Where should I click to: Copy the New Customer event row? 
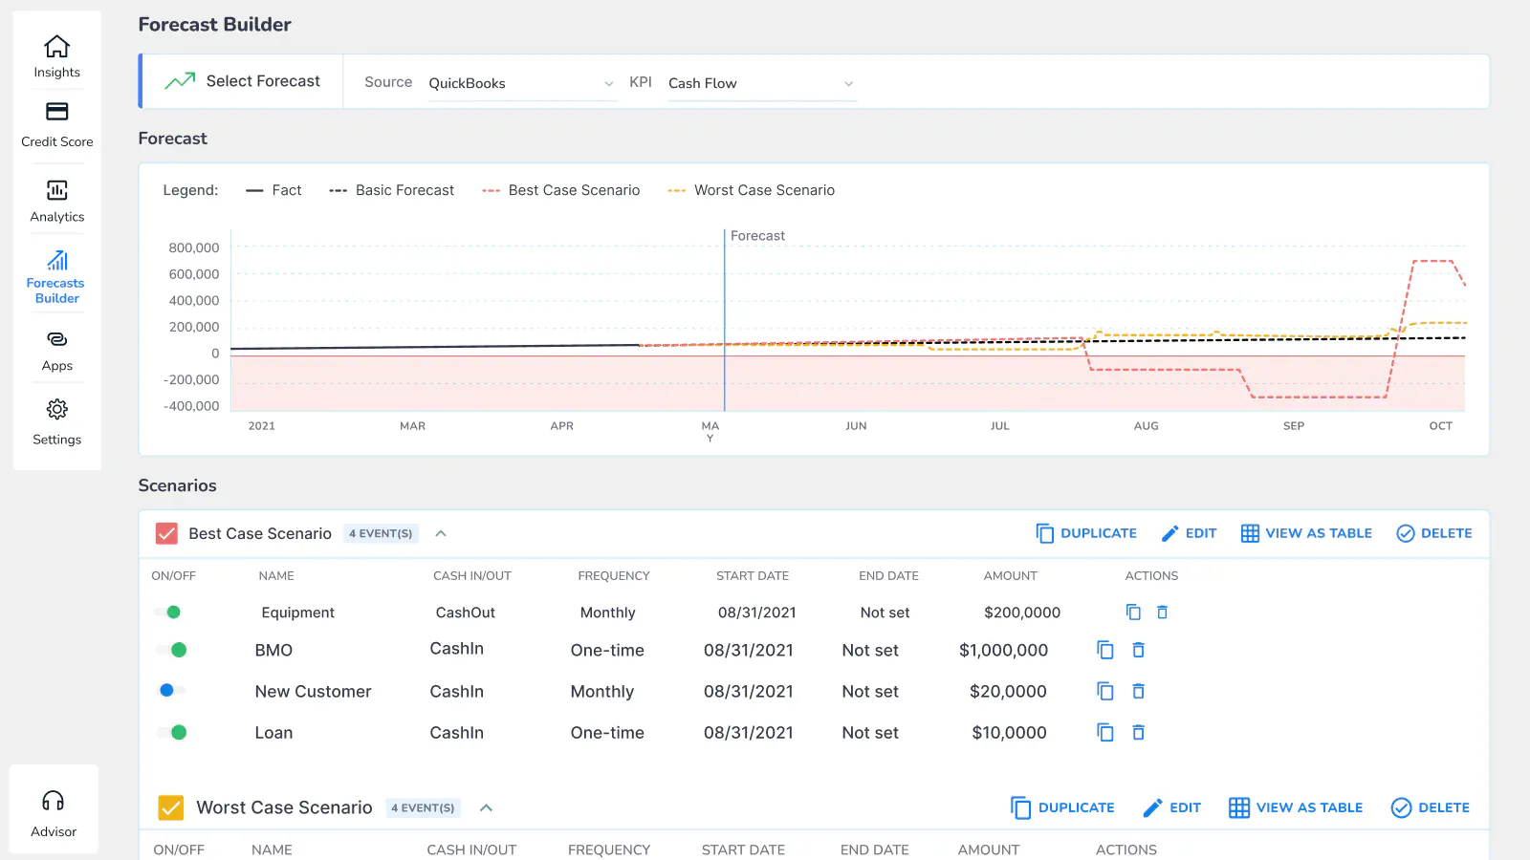[1105, 691]
